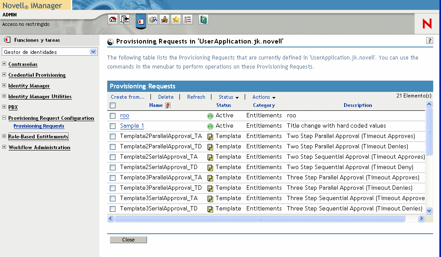Viewport: 441px width, 257px height.
Task: Select checkbox for Template2ParallelApproval_TA
Action: click(113, 136)
